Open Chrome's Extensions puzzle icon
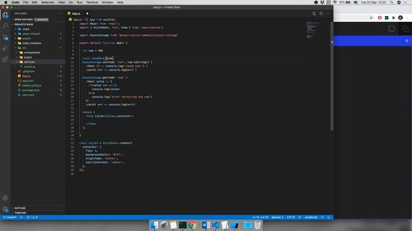 (393, 18)
